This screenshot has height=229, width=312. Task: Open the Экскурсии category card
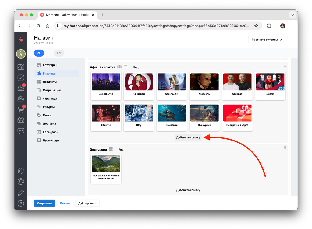[204, 117]
